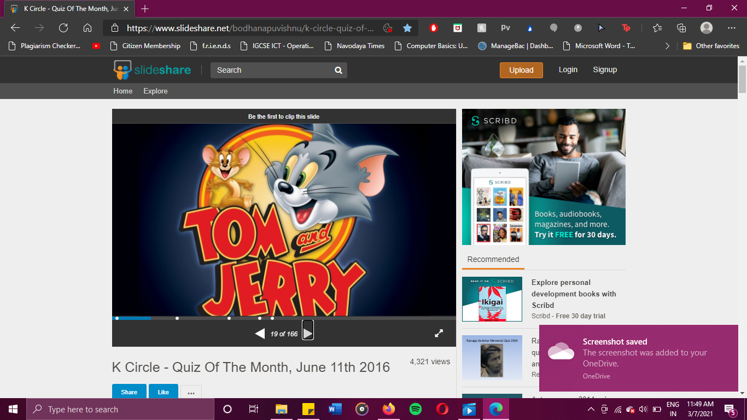The height and width of the screenshot is (420, 747).
Task: Click the blue Like button
Action: click(x=164, y=392)
